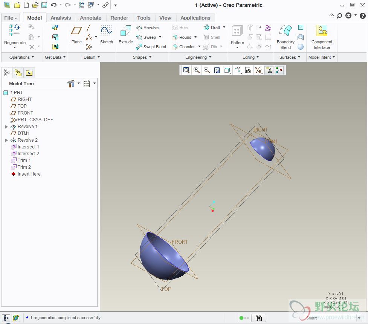Screen dimensions: 368x324
Task: Select the DTM1 plane in Model Tree
Action: coord(20,133)
